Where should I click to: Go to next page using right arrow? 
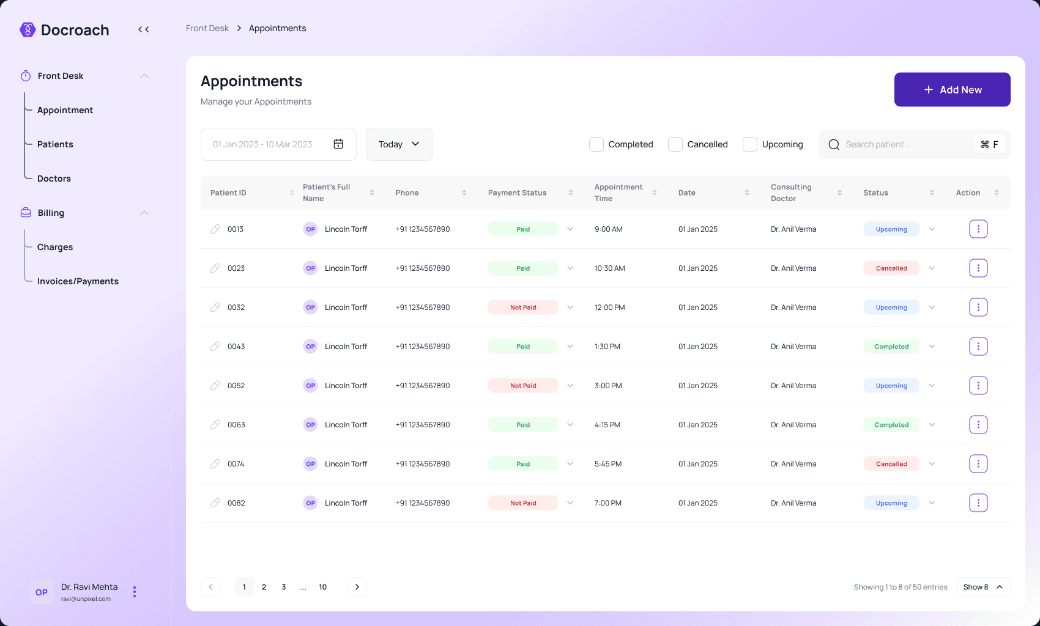point(357,587)
